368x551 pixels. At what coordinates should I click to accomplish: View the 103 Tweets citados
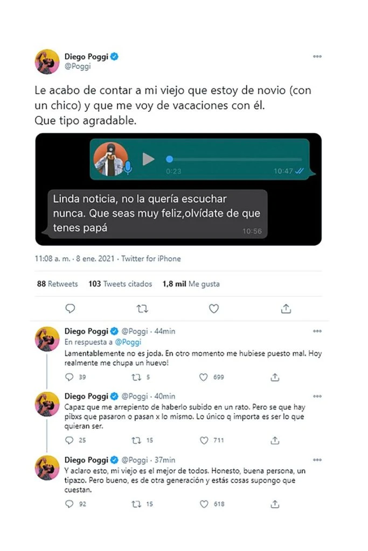pyautogui.click(x=120, y=284)
